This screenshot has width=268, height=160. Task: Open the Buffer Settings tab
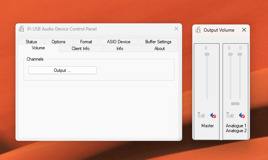(158, 42)
